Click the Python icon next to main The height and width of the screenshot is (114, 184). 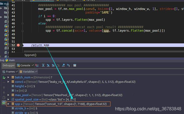tap(7, 60)
